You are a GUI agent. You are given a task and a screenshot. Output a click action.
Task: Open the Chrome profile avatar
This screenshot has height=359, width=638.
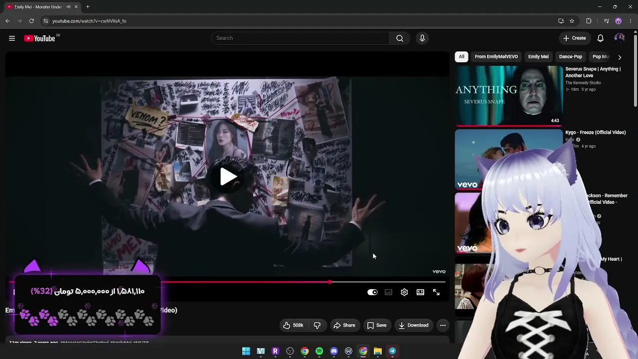[x=619, y=21]
